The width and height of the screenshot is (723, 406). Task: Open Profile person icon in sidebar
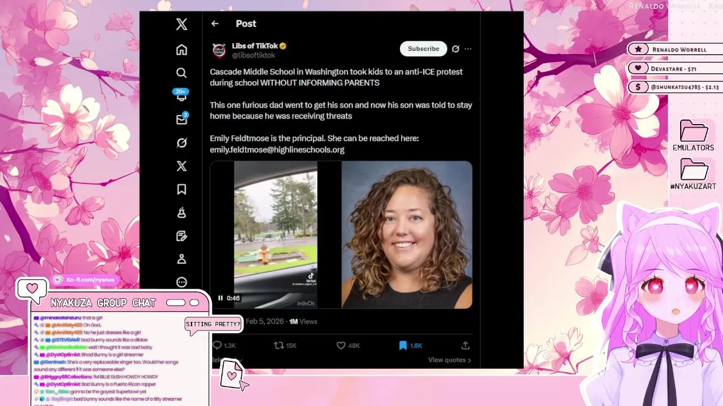(181, 259)
